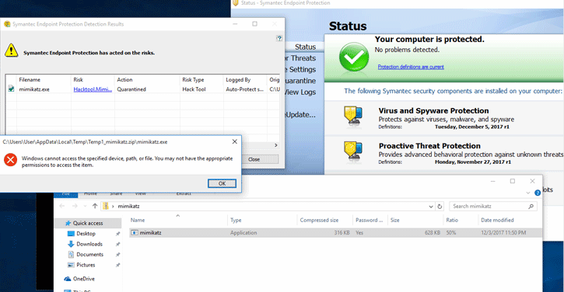Open the recent locations dropdown arrow
The width and height of the screenshot is (564, 292).
pyautogui.click(x=85, y=206)
